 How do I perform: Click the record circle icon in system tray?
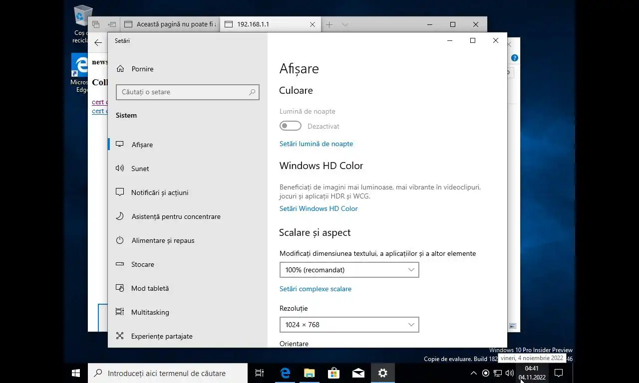tap(486, 373)
